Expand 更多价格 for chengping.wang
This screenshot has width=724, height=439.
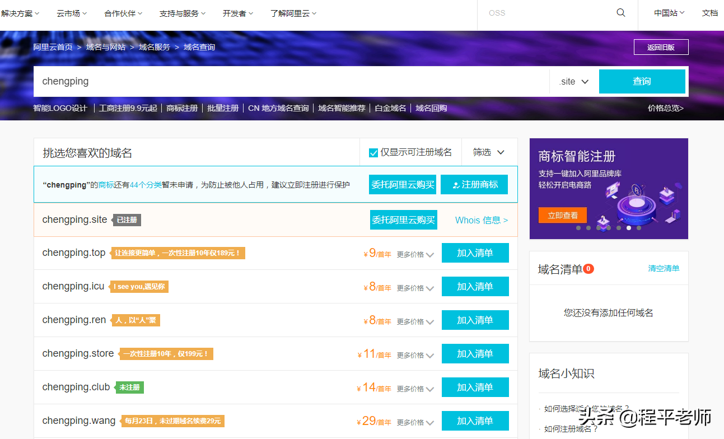pos(415,422)
